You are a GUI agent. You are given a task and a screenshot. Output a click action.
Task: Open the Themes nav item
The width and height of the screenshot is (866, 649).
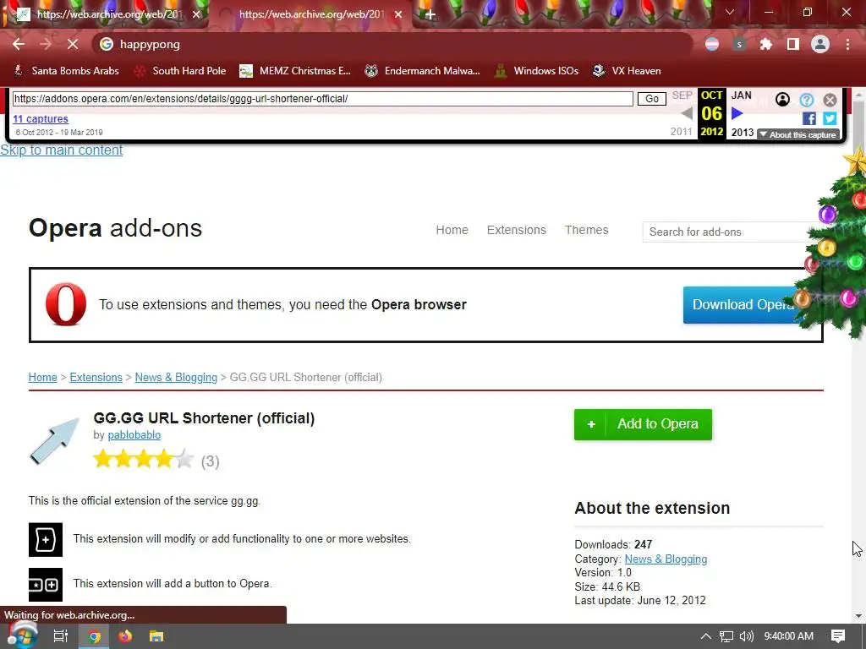(587, 230)
